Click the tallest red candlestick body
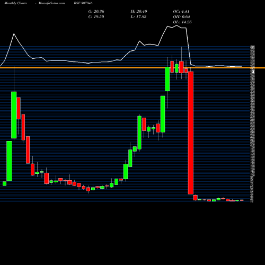The height and width of the screenshot is (265, 265). 191,133
